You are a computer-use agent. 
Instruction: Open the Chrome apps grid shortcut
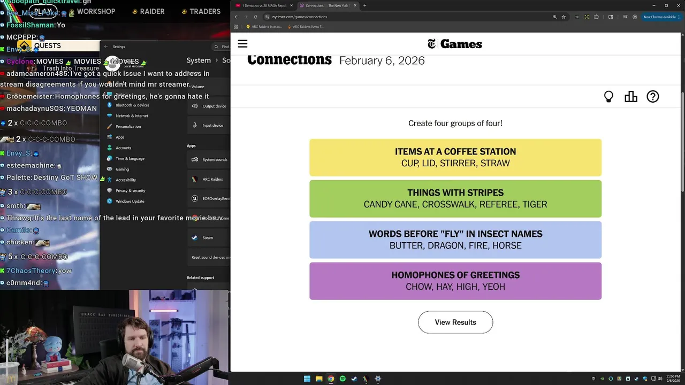(237, 26)
